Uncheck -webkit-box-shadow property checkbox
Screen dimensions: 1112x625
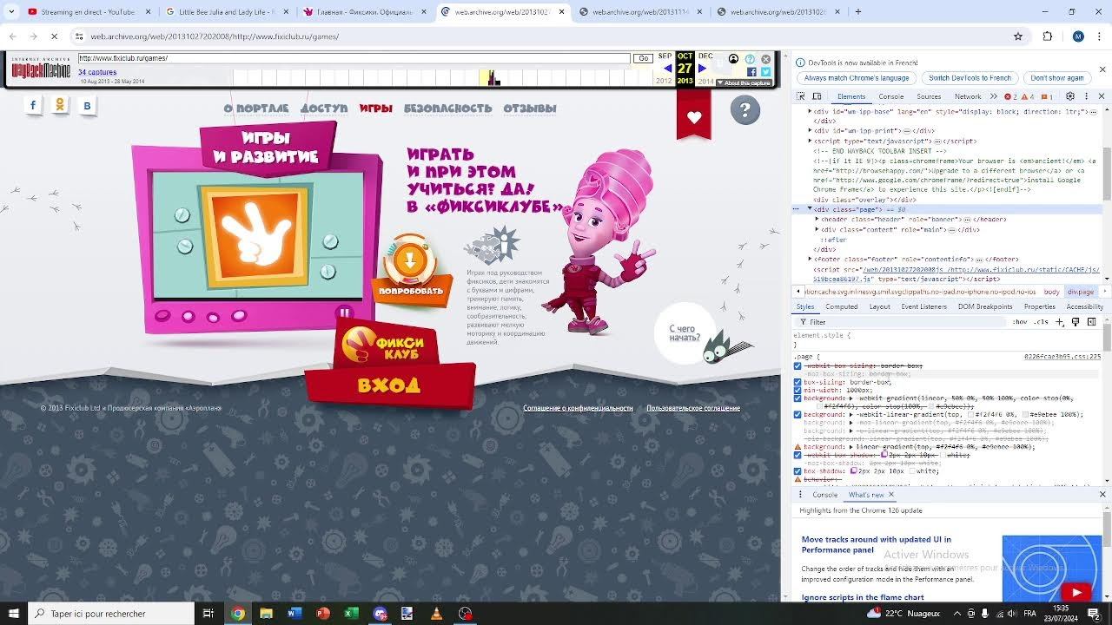pyautogui.click(x=798, y=455)
